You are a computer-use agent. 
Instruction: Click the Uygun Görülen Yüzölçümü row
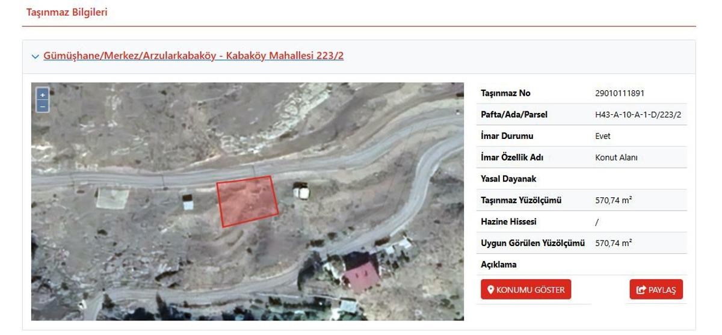pyautogui.click(x=582, y=243)
